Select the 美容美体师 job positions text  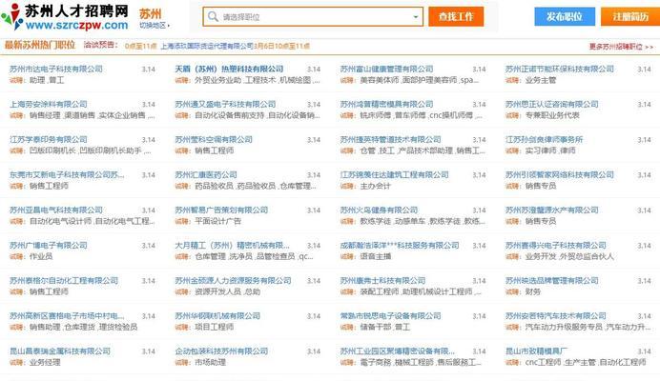pos(419,80)
